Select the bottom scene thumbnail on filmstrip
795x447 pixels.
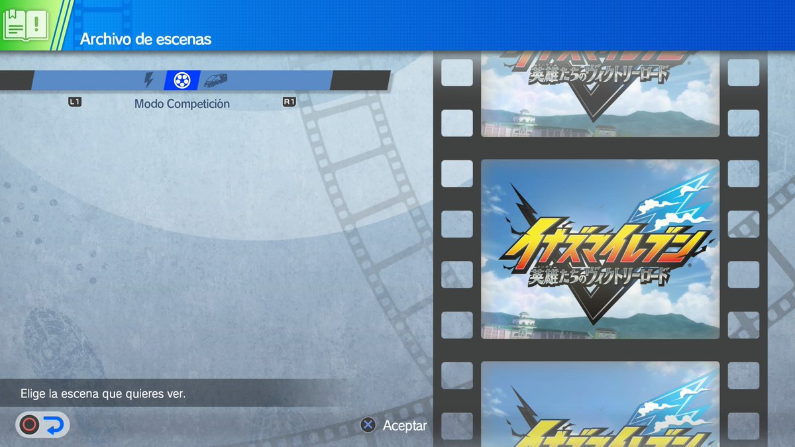[600, 404]
